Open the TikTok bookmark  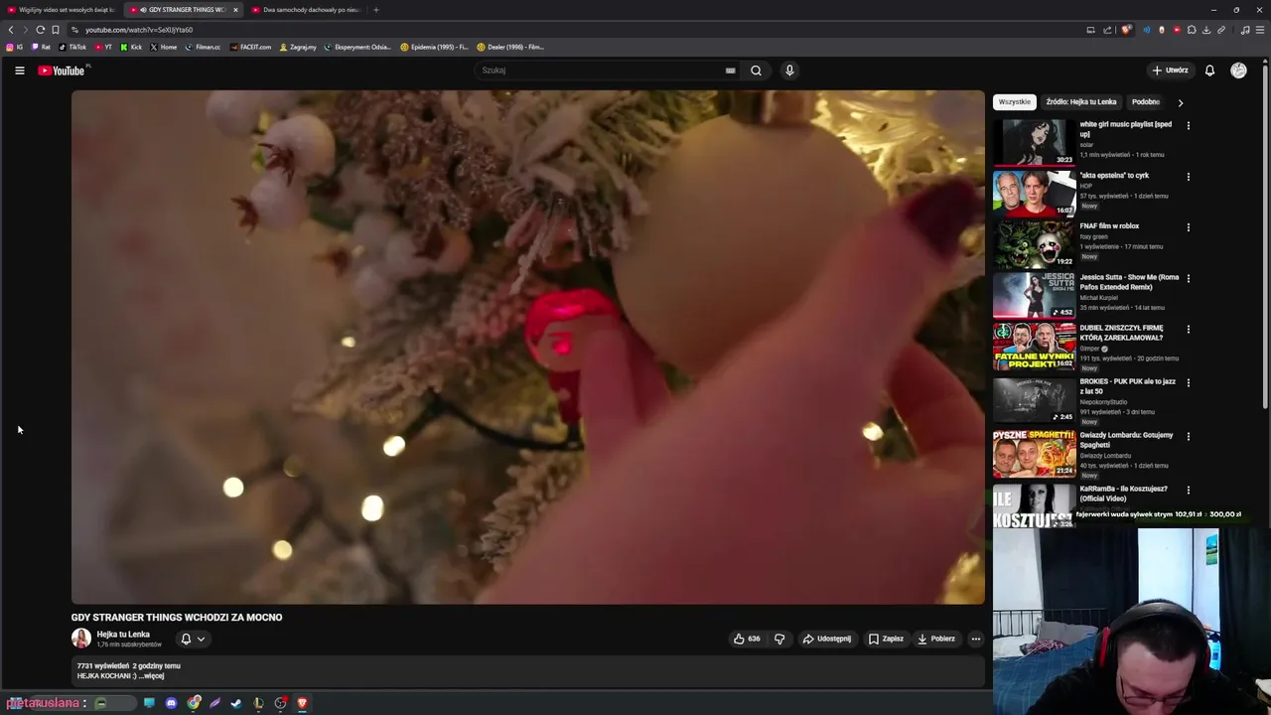[72, 47]
